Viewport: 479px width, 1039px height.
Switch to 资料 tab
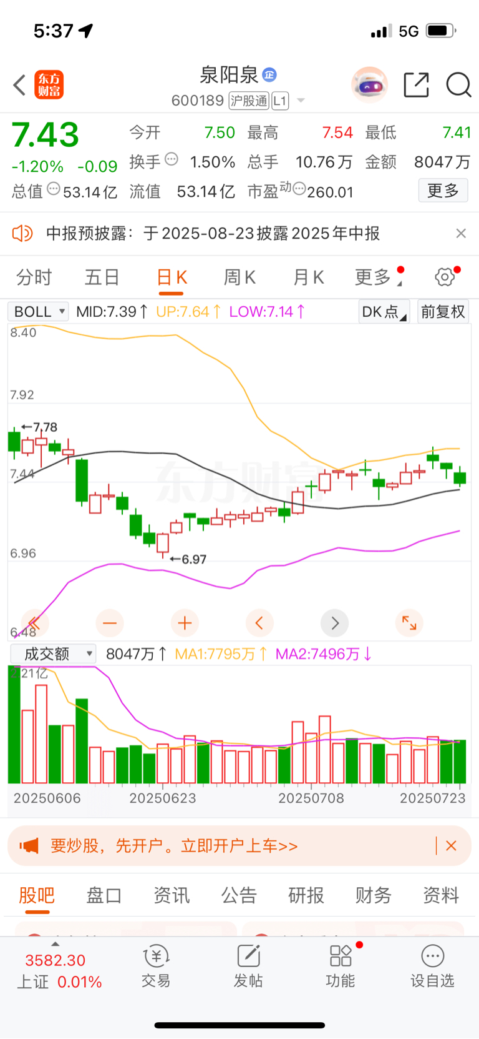click(x=441, y=895)
